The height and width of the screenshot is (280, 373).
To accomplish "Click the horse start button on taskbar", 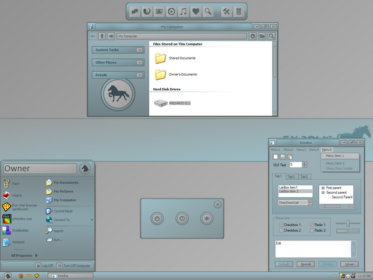I will 8,276.
